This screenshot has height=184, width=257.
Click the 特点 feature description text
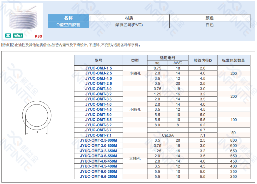(71, 45)
